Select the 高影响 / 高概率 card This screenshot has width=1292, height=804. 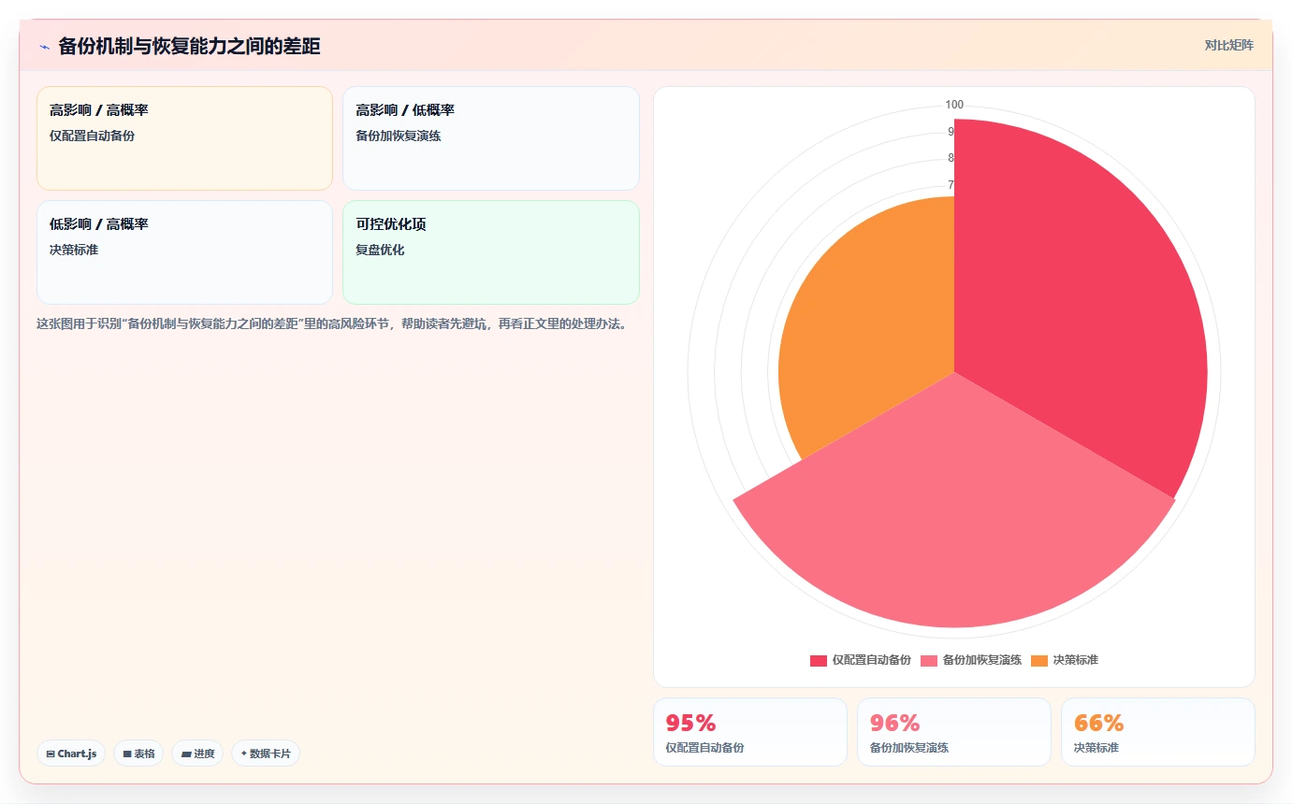pos(184,138)
